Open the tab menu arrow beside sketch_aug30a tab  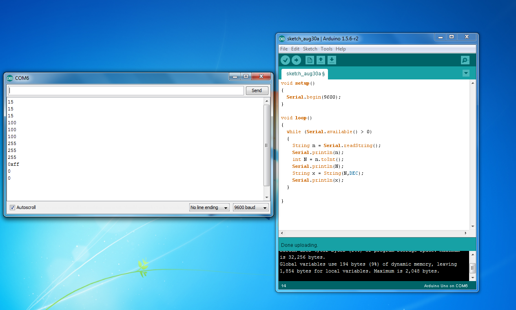point(466,73)
